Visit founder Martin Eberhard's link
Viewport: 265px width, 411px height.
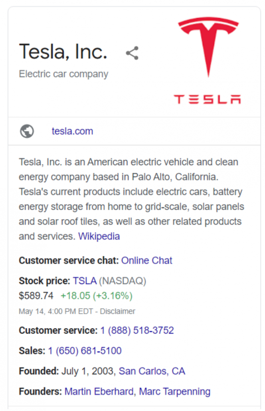pyautogui.click(x=99, y=391)
